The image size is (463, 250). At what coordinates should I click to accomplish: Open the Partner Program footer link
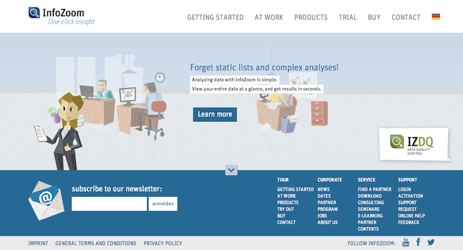(327, 205)
